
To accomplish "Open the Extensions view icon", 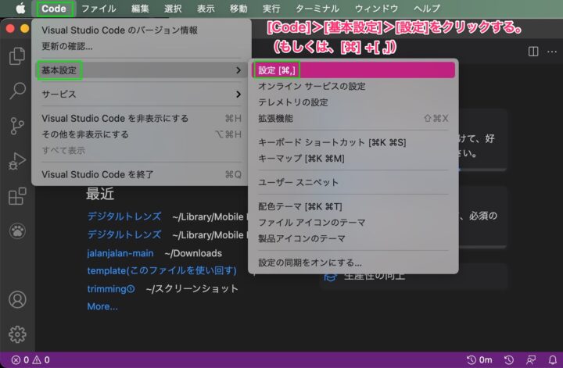I will [x=16, y=196].
